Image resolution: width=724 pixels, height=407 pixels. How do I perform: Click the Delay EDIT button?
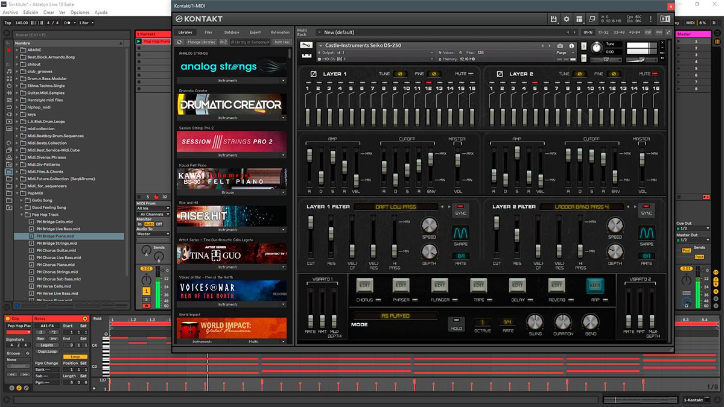[x=517, y=285]
